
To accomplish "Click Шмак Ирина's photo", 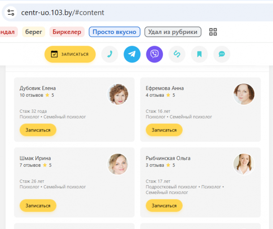I will [118, 164].
